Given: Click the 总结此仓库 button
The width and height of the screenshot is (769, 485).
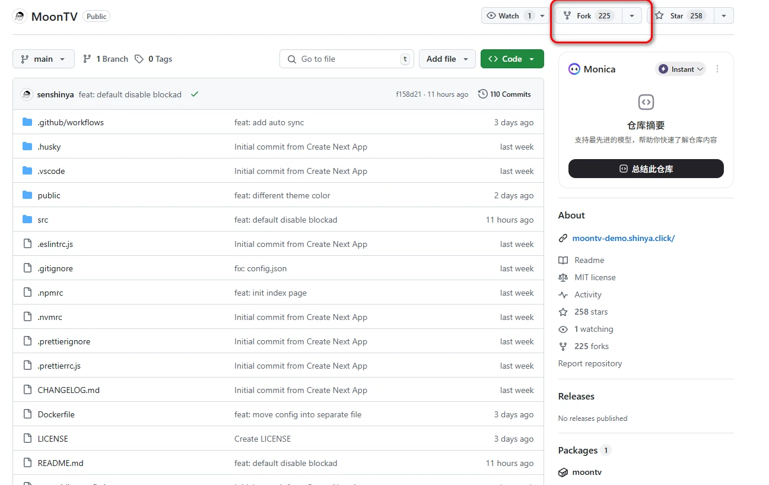Looking at the screenshot, I should 646,169.
